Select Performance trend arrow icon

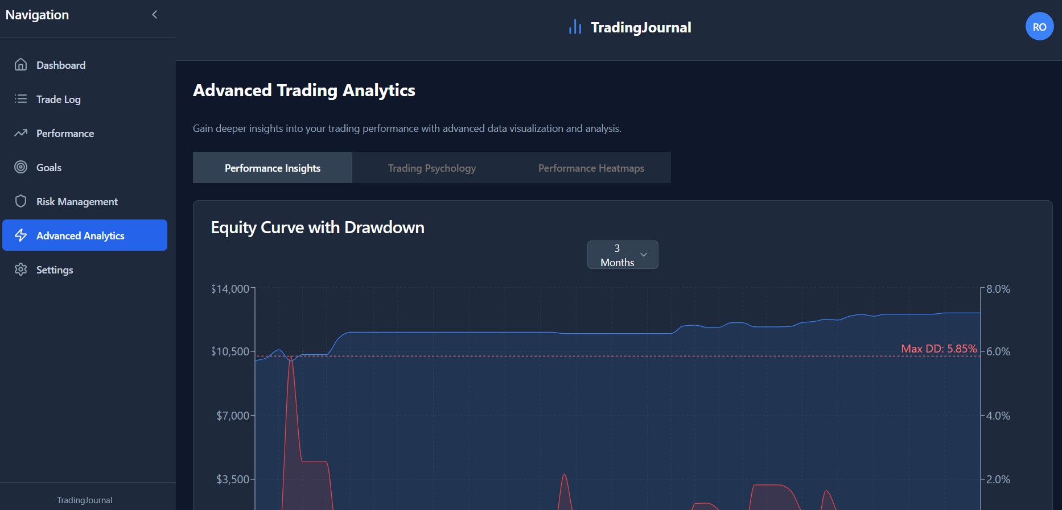(21, 133)
